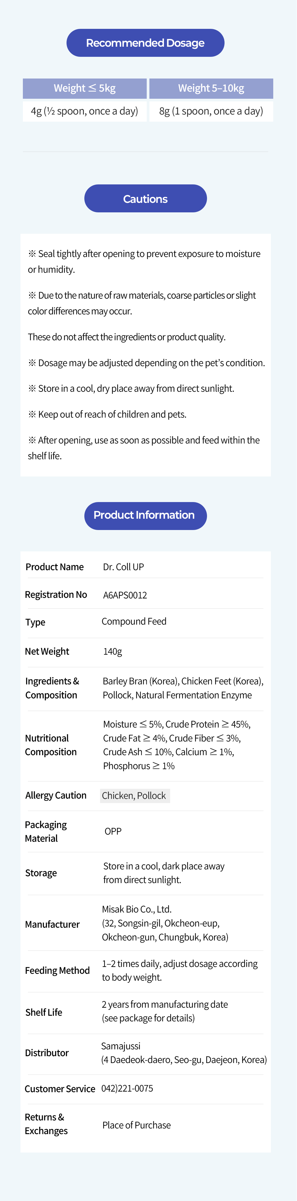The height and width of the screenshot is (1201, 297).
Task: Click the customer service number 042)221-0075
Action: pyautogui.click(x=127, y=1088)
